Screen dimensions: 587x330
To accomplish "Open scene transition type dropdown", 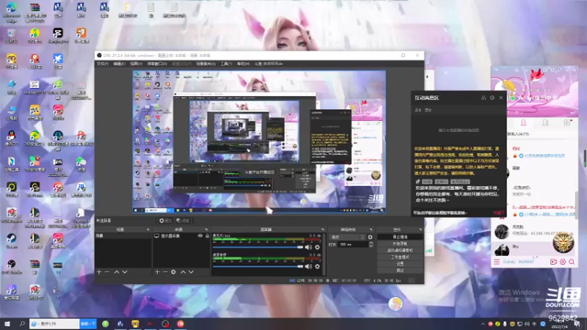I will [347, 237].
